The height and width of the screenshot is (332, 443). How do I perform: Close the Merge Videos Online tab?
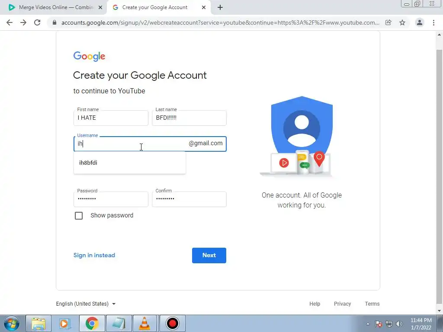(x=100, y=8)
